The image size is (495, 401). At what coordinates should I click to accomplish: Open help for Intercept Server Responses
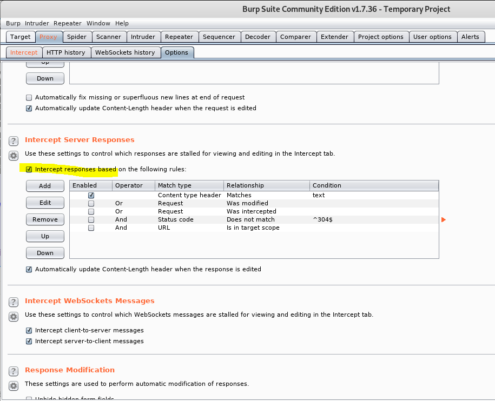(14, 141)
